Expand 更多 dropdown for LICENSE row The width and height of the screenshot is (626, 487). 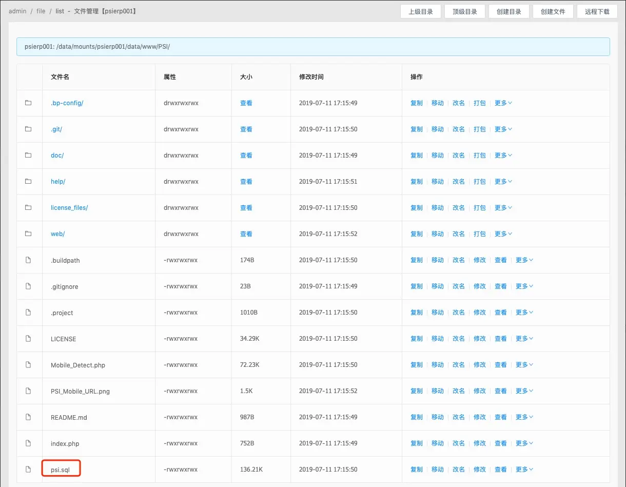(524, 339)
